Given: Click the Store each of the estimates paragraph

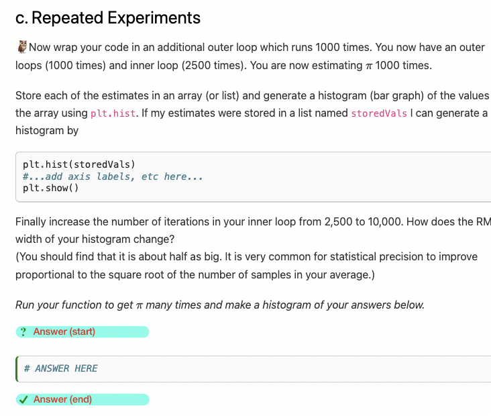Looking at the screenshot, I should (x=253, y=113).
